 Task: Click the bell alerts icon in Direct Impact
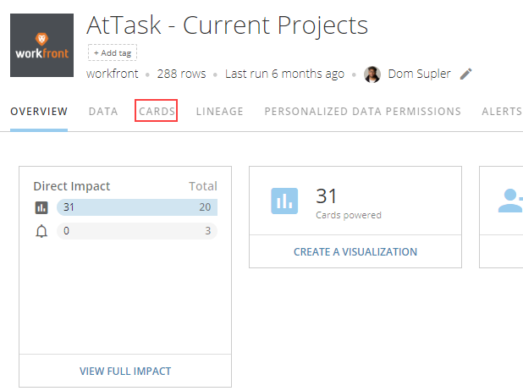coord(41,232)
